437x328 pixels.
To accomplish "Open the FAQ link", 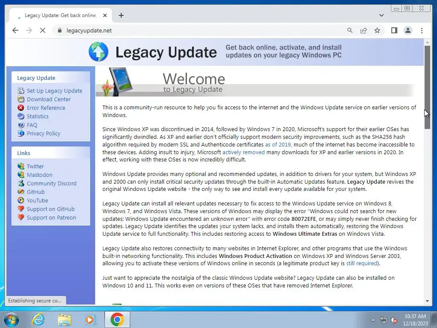I will [x=32, y=125].
